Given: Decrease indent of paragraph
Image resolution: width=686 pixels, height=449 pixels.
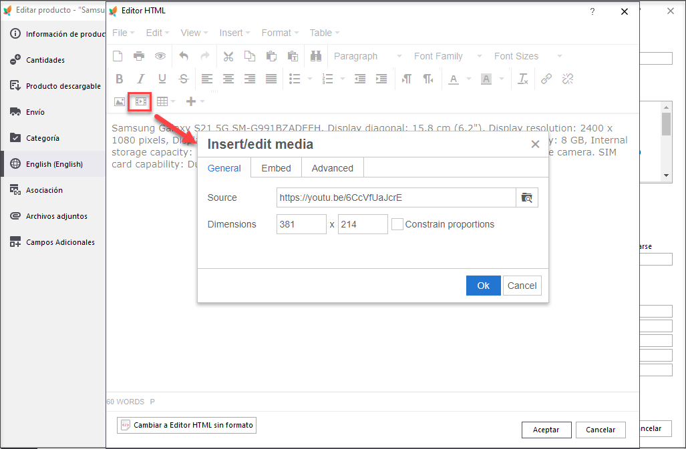Looking at the screenshot, I should [360, 79].
